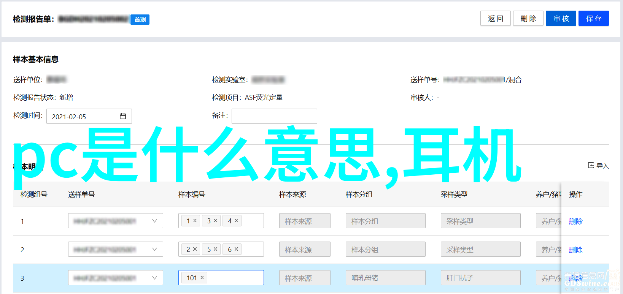Click 样本来源 field in row 2

(305, 249)
